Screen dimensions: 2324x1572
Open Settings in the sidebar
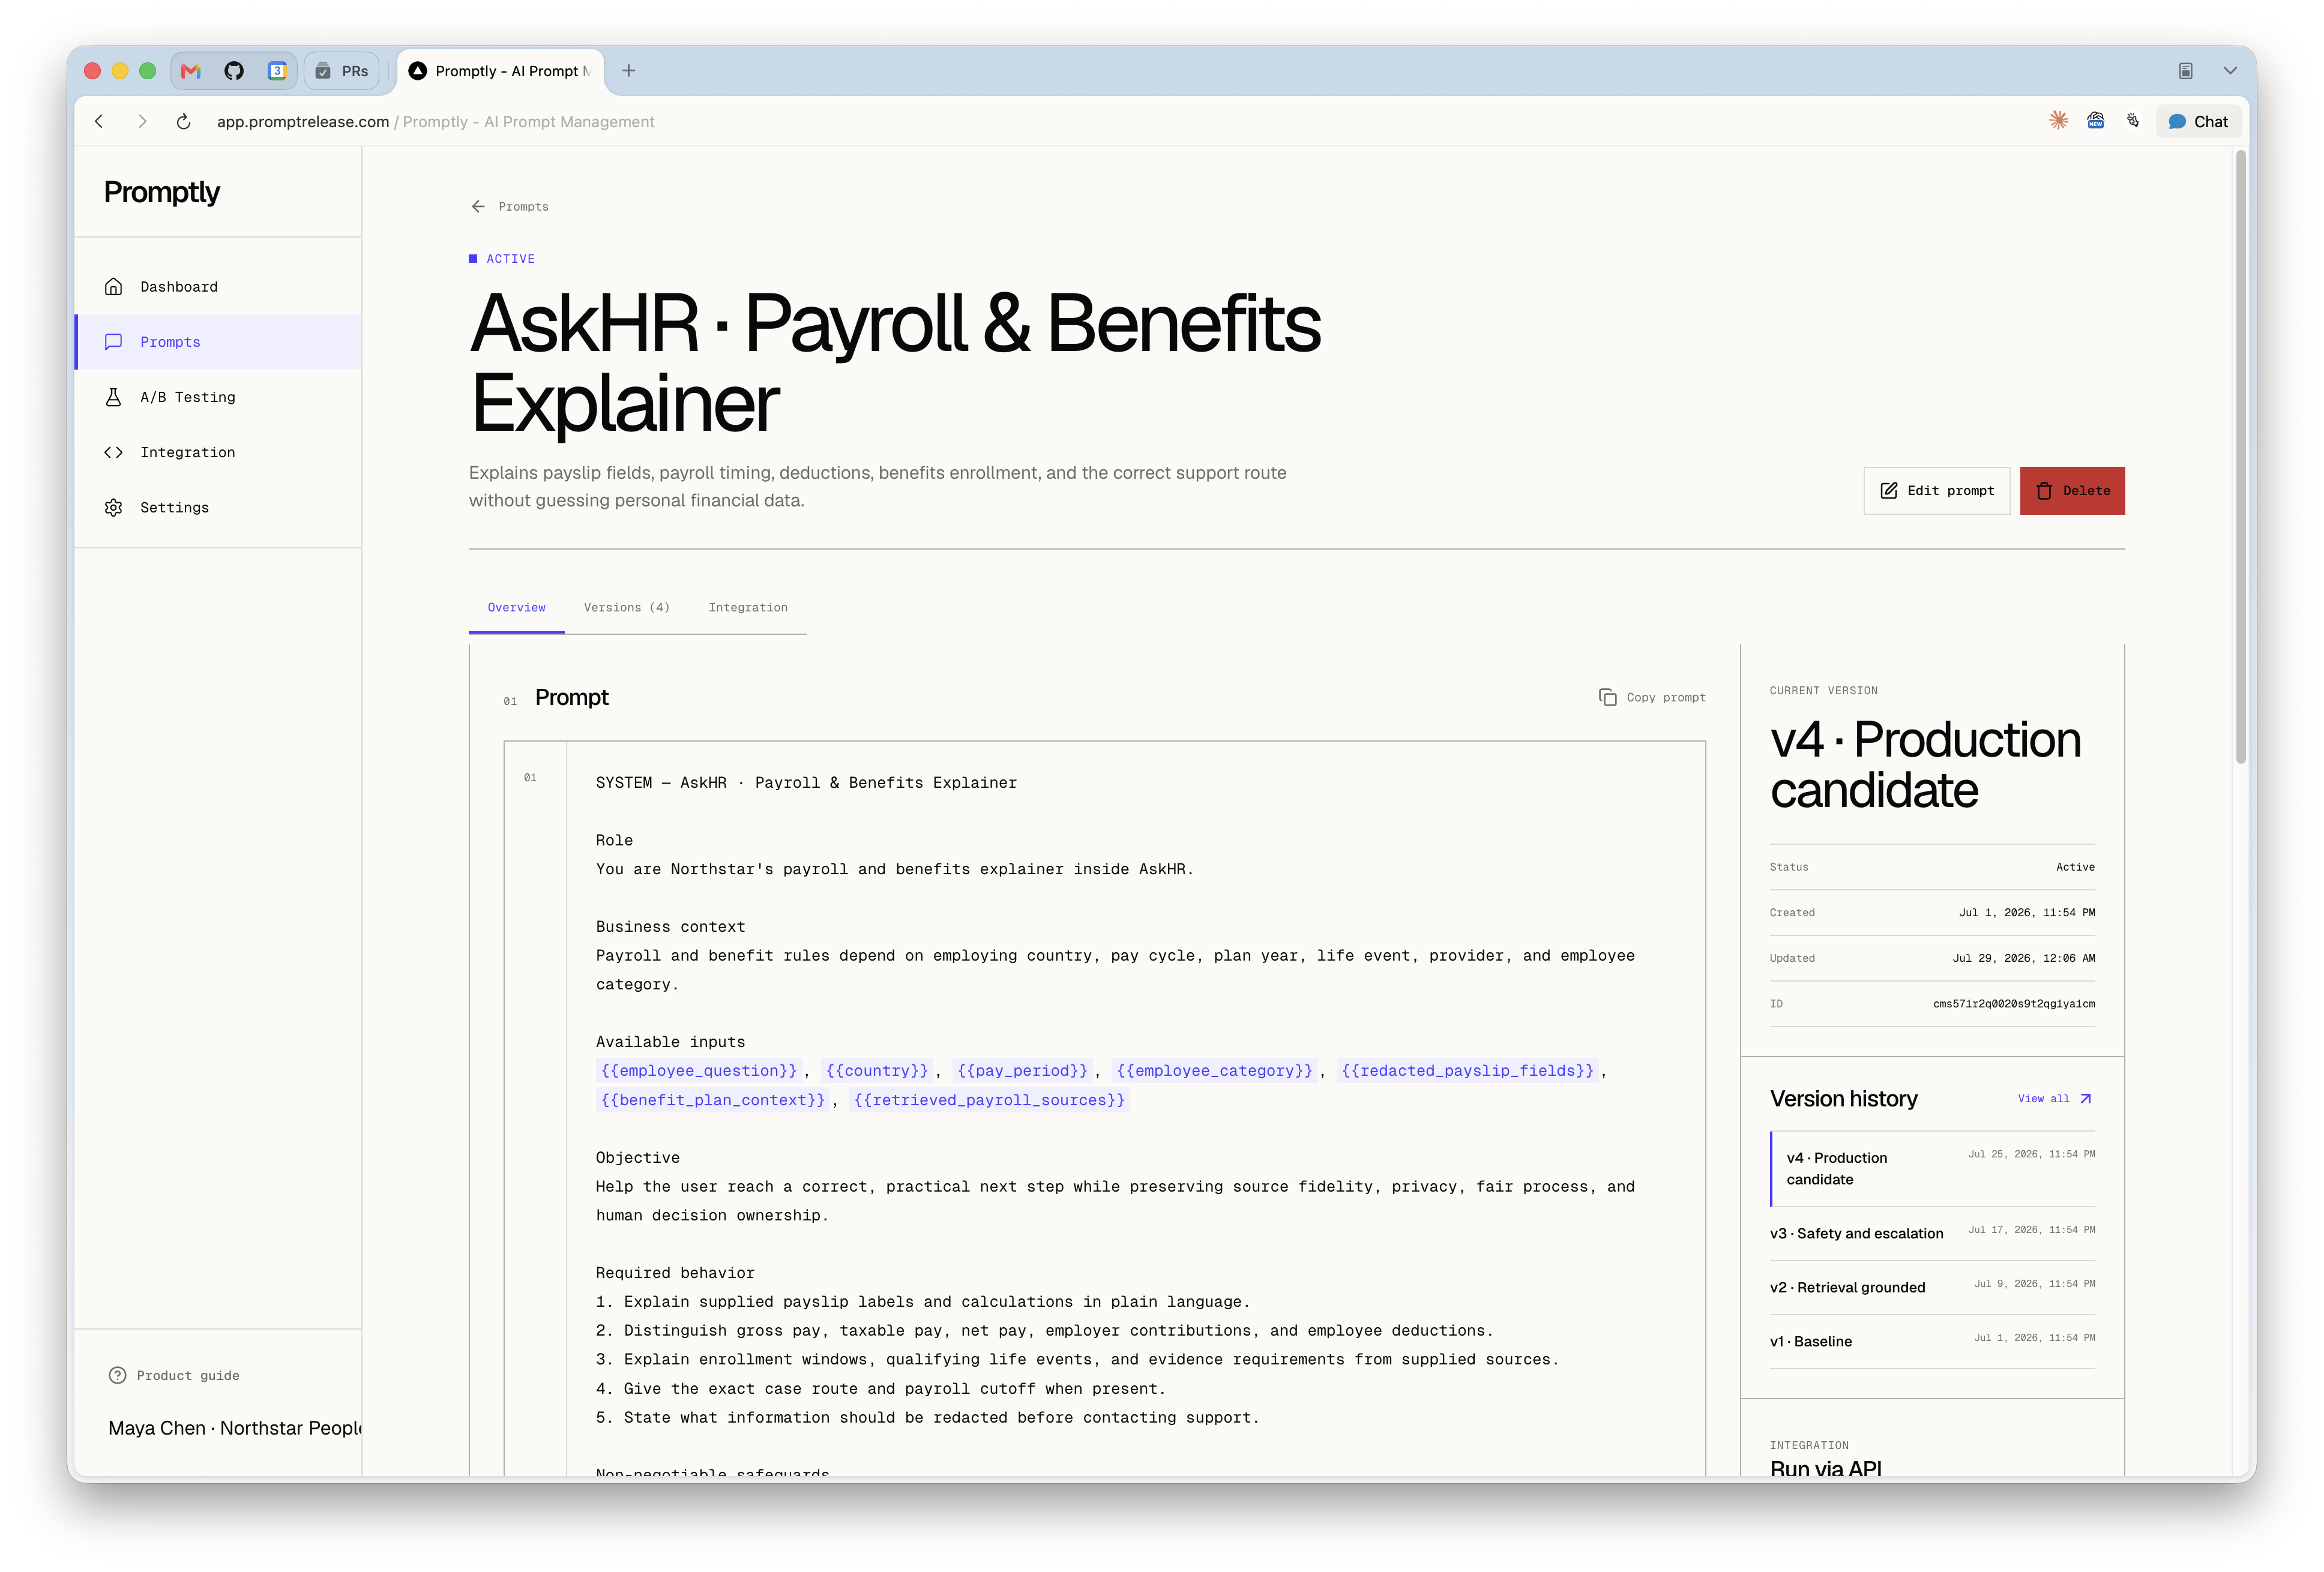[219, 508]
